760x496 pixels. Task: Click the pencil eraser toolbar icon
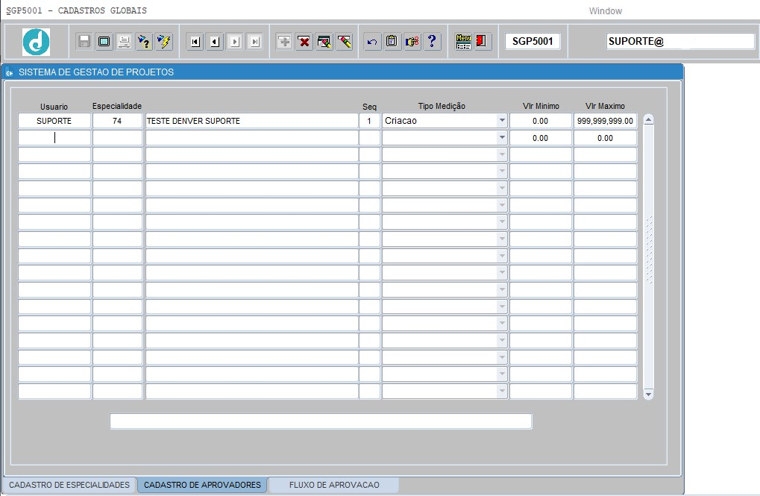tap(345, 42)
